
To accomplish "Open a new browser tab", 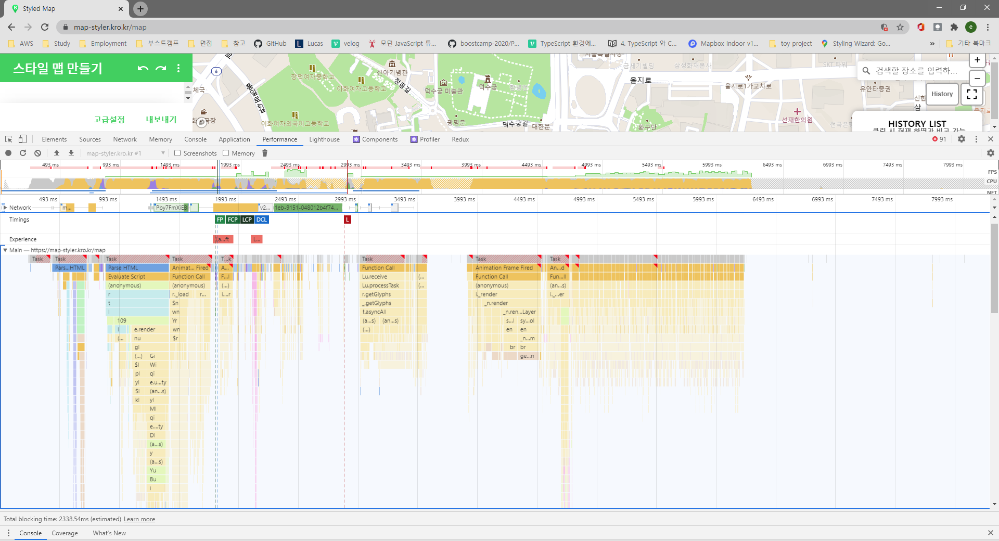I will pos(140,8).
